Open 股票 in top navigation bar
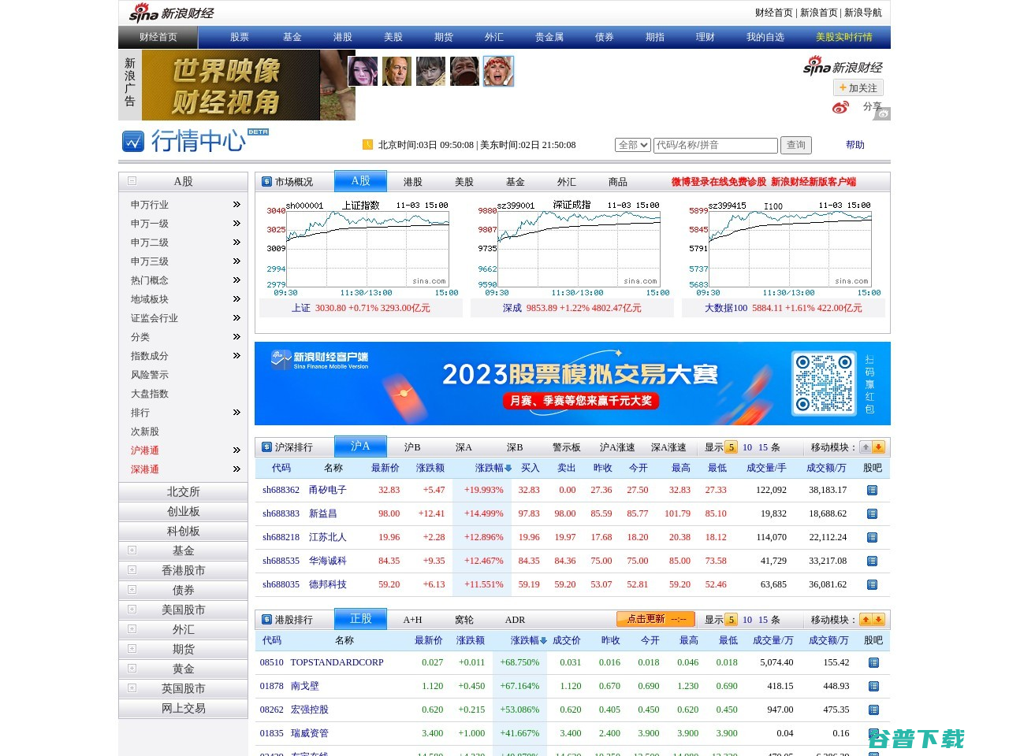This screenshot has width=1009, height=756. [240, 37]
